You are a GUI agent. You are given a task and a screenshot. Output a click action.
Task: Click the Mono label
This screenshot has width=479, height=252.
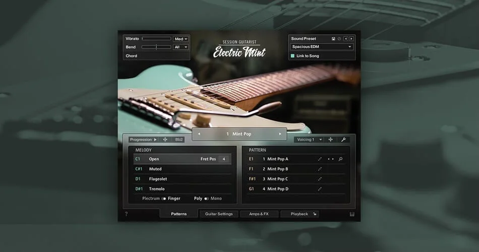(x=216, y=199)
